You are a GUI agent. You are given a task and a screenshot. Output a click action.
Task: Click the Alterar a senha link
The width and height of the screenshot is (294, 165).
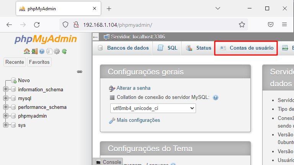tap(134, 88)
